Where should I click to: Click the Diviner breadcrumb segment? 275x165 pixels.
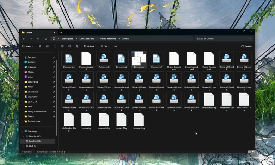tap(126, 39)
